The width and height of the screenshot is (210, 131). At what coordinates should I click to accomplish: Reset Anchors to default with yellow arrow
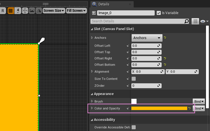[x=165, y=38]
